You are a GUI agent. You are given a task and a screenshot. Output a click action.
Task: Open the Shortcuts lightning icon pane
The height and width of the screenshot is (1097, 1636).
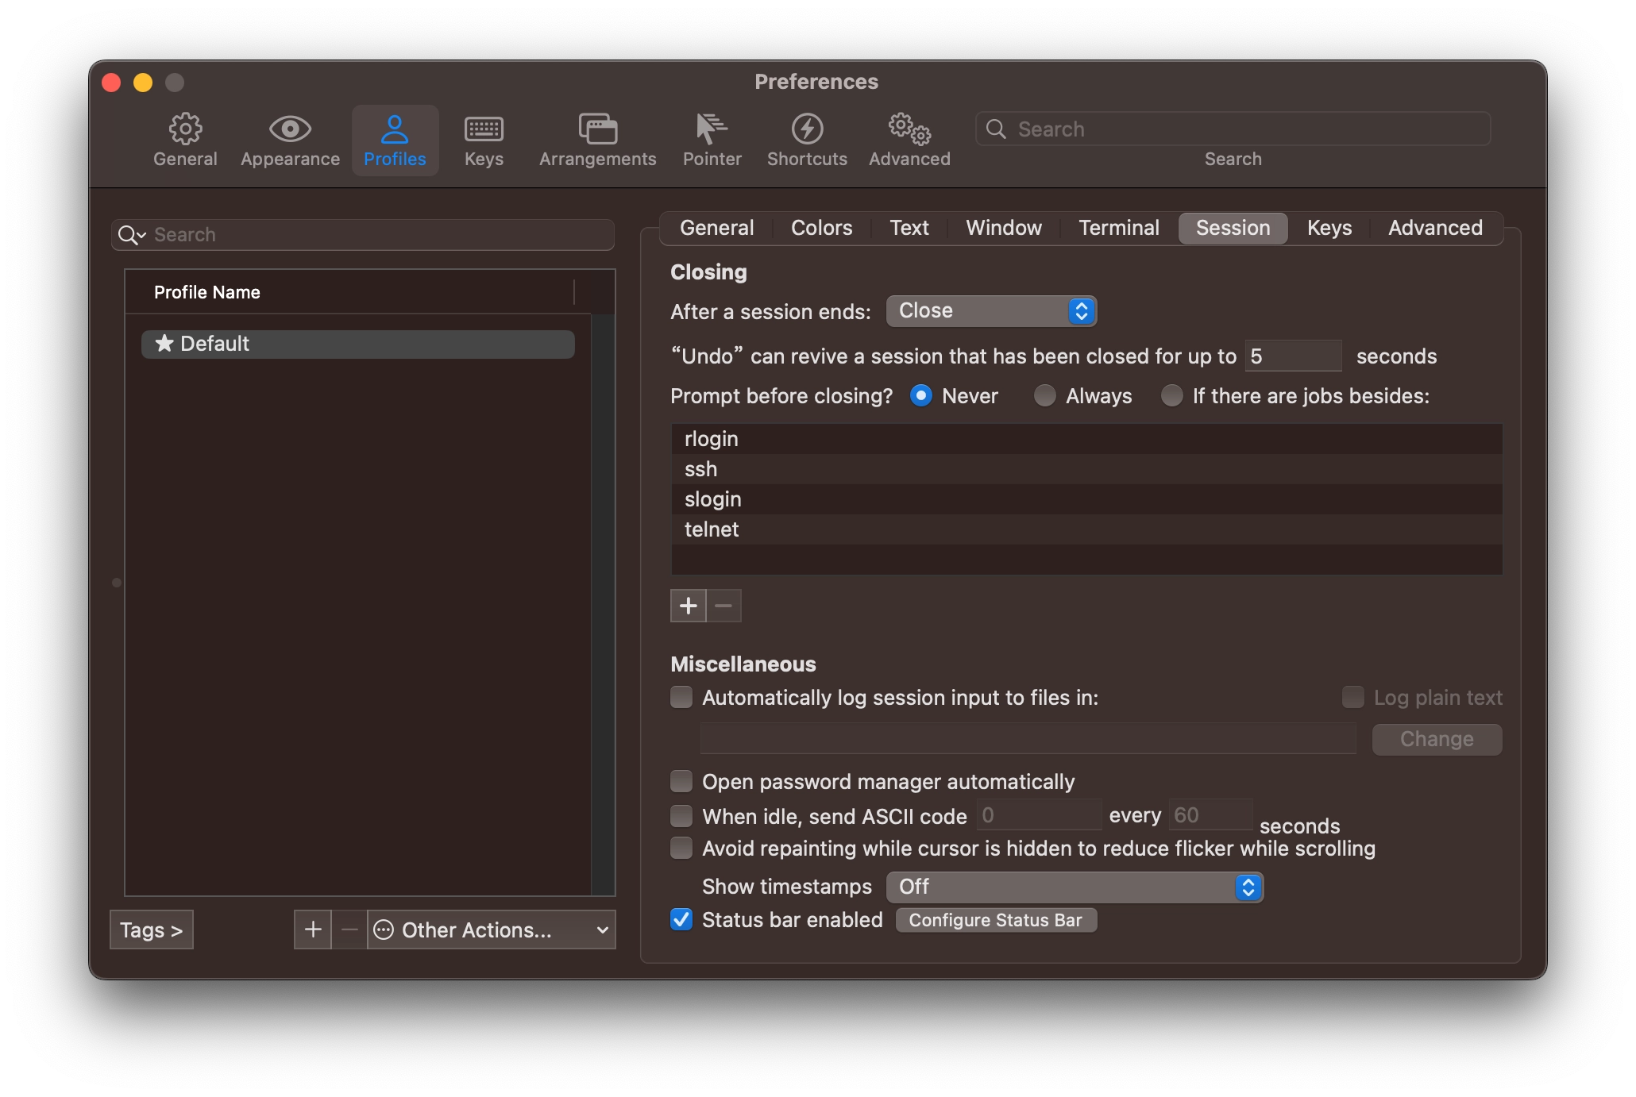click(807, 140)
